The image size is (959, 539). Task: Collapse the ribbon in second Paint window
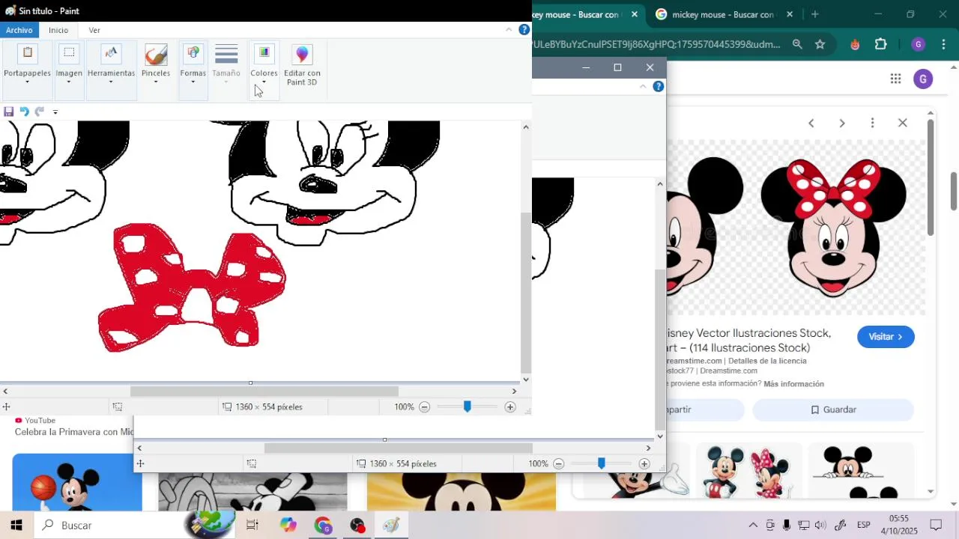point(643,87)
